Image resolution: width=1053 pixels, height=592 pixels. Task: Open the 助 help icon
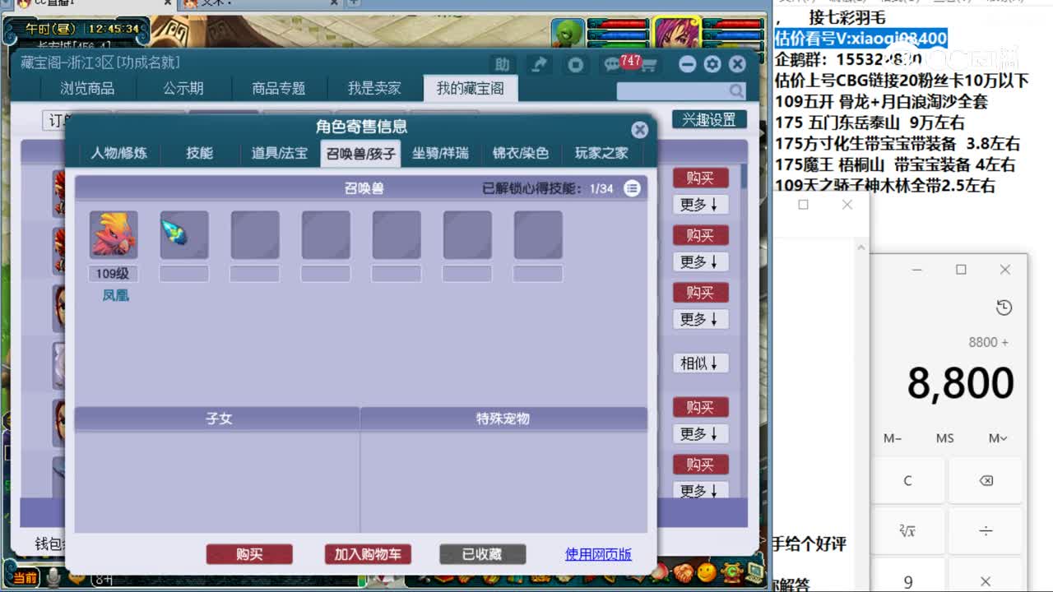tap(502, 64)
